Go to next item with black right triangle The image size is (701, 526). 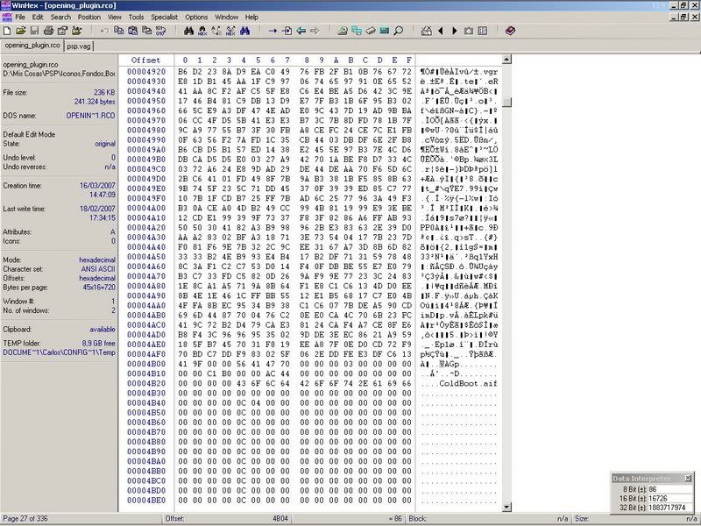pyautogui.click(x=455, y=31)
